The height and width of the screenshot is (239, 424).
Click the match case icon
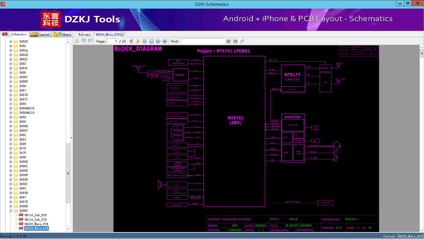[x=242, y=41]
